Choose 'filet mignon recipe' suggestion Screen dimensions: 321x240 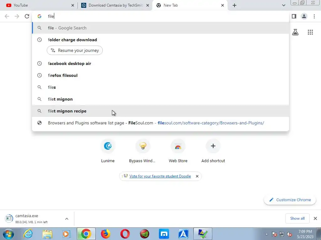tap(160, 111)
